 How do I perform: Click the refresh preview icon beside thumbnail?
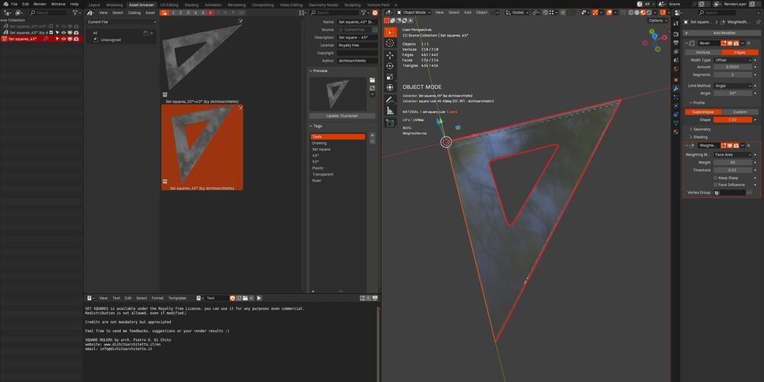click(x=372, y=88)
